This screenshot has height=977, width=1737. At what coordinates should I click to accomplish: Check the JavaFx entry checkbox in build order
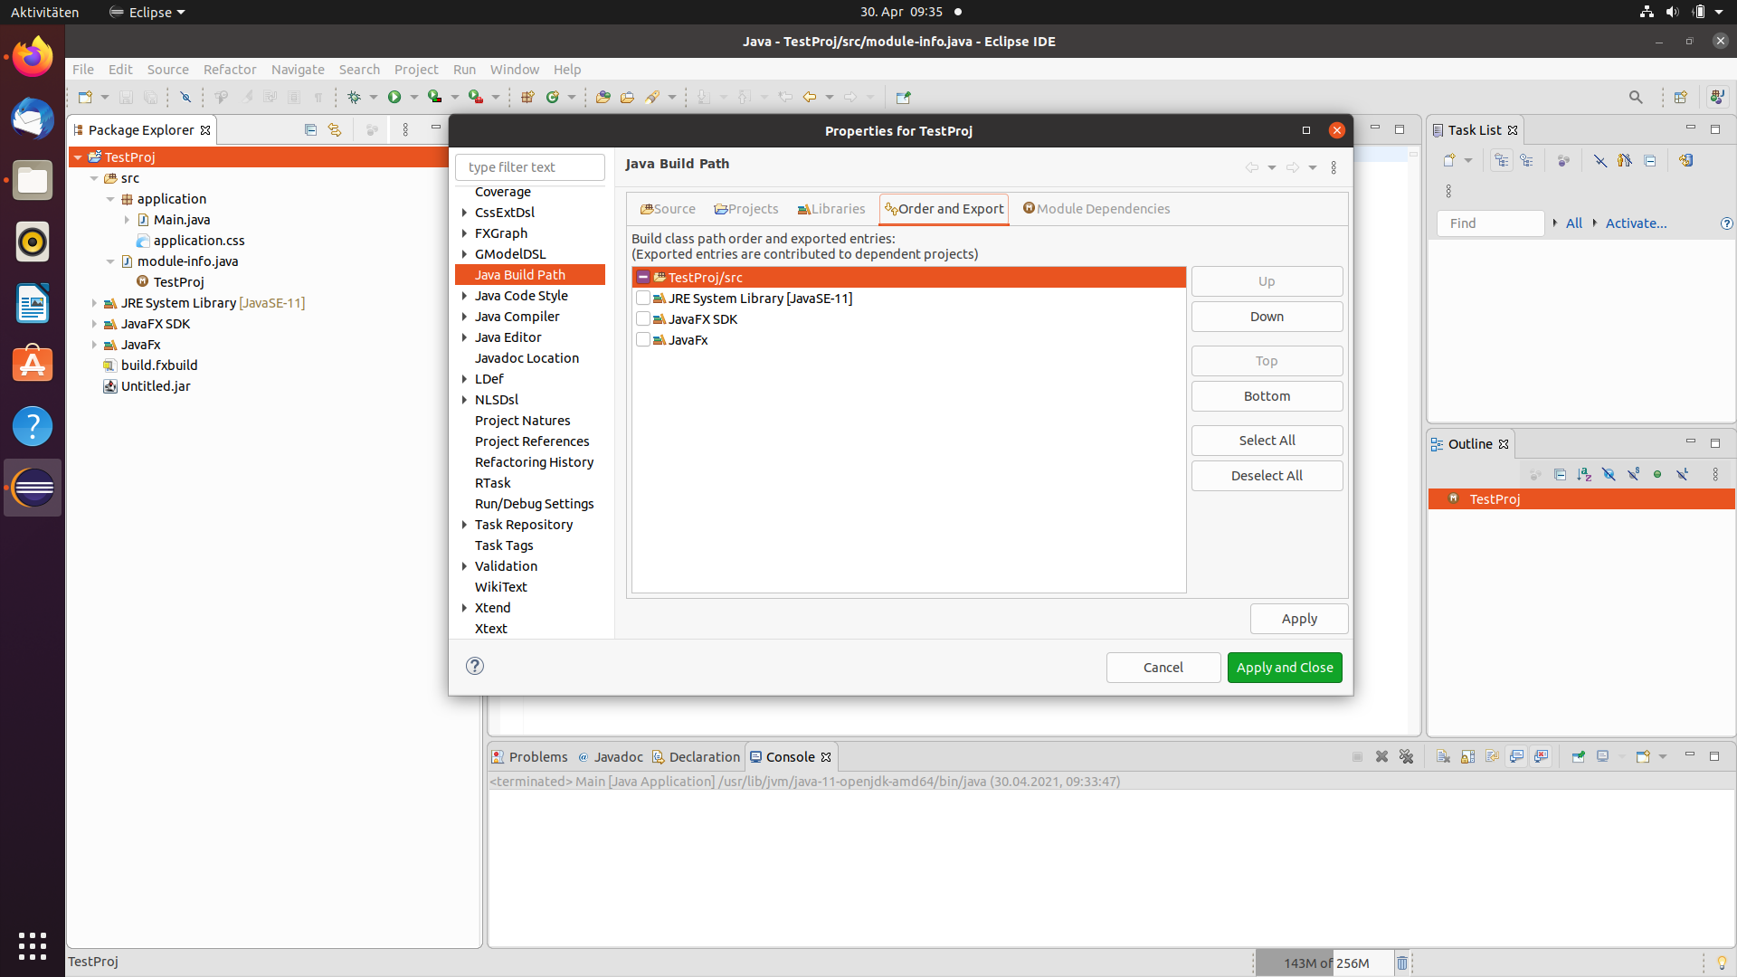tap(642, 340)
